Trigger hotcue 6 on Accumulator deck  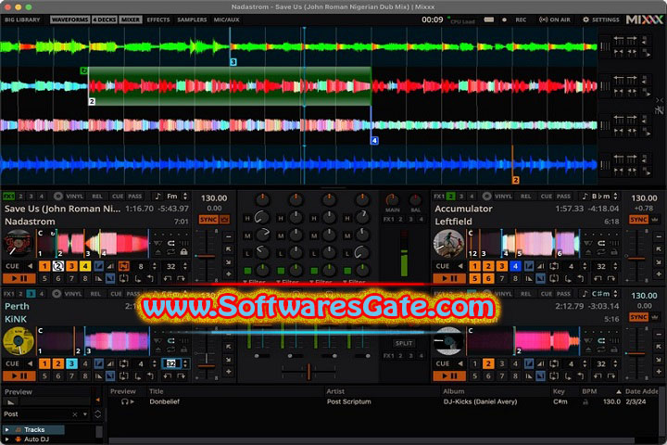(488, 278)
